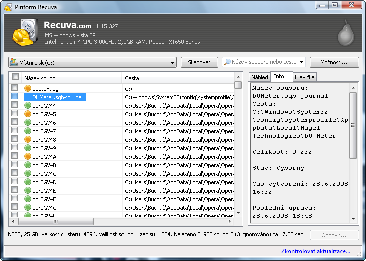Check the box for opr0GV45

click(x=15, y=113)
